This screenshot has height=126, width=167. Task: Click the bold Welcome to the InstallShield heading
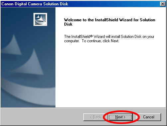[x=110, y=22]
